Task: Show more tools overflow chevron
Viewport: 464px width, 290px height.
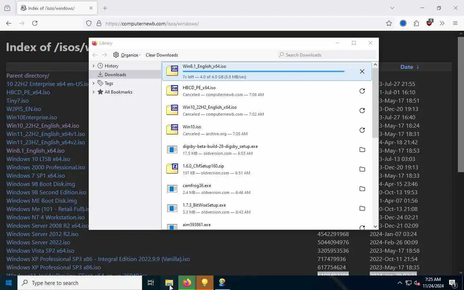Action: (x=442, y=23)
